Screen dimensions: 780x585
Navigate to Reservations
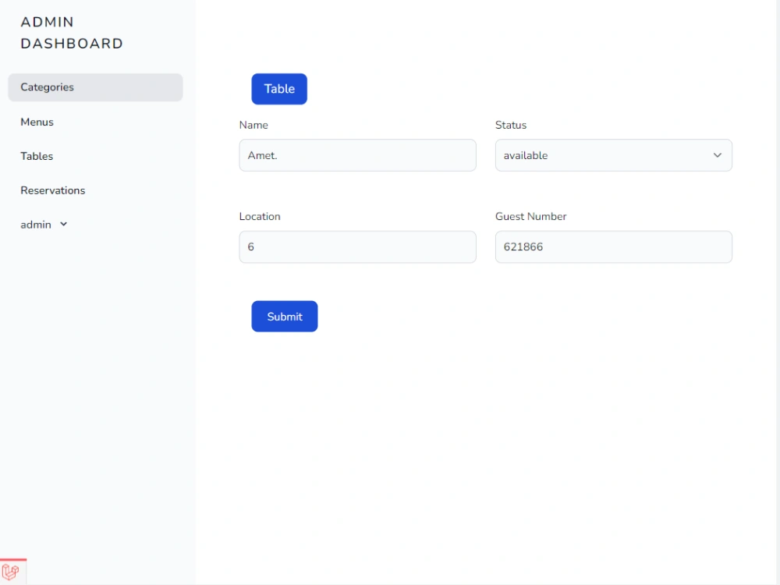pyautogui.click(x=52, y=190)
